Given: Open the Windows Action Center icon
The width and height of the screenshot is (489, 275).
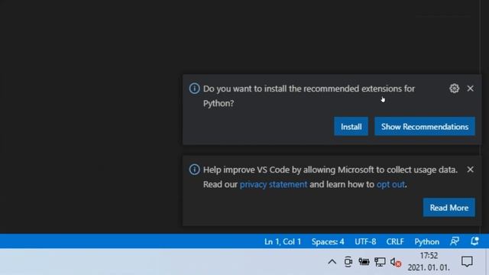Looking at the screenshot, I should point(467,261).
